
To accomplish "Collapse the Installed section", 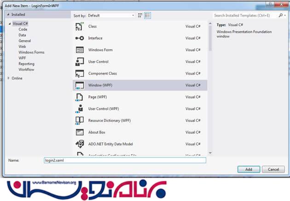I will point(8,14).
